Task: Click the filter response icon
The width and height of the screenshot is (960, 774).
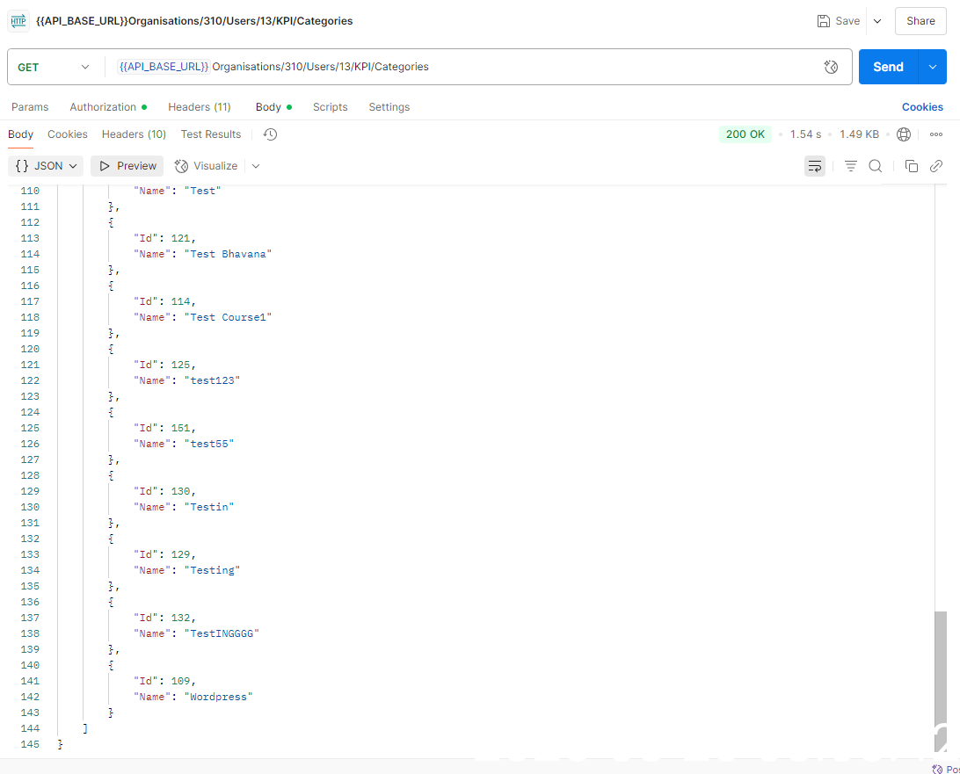Action: pyautogui.click(x=850, y=166)
